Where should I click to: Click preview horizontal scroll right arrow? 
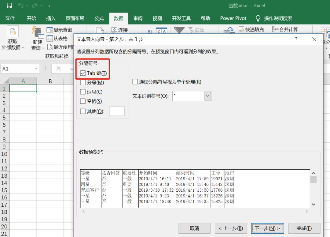306,211
